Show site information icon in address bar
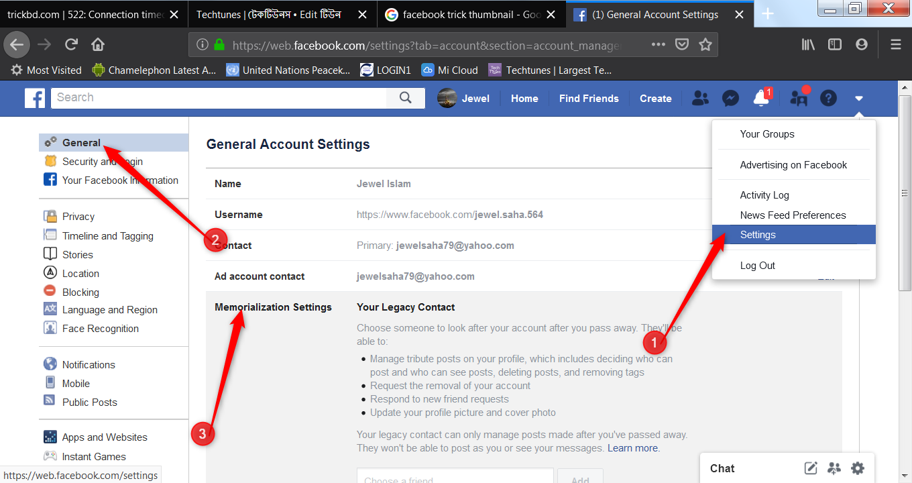This screenshot has width=912, height=483. pos(203,44)
